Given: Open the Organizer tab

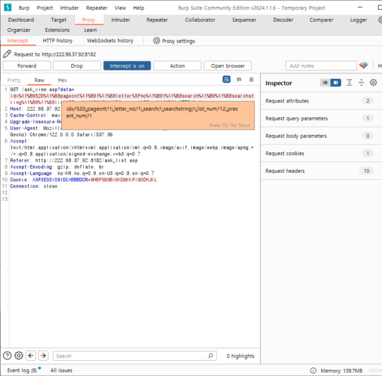Looking at the screenshot, I should coord(19,30).
